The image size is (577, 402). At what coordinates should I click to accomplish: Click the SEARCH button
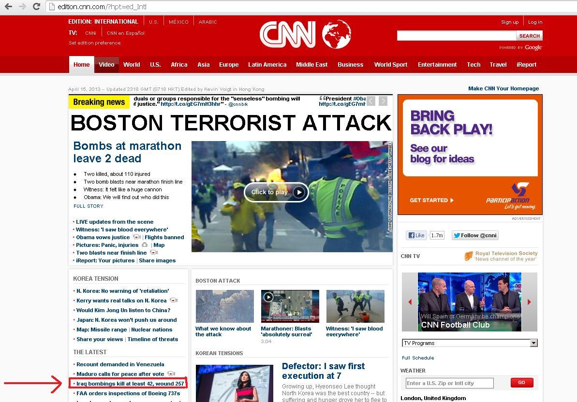(529, 36)
